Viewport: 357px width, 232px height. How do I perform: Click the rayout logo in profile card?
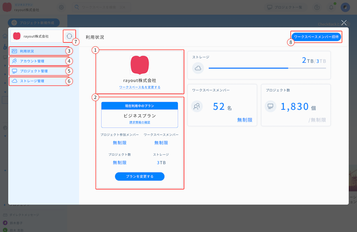(x=140, y=65)
